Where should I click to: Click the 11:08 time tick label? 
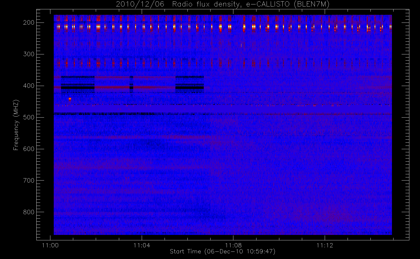[233, 245]
